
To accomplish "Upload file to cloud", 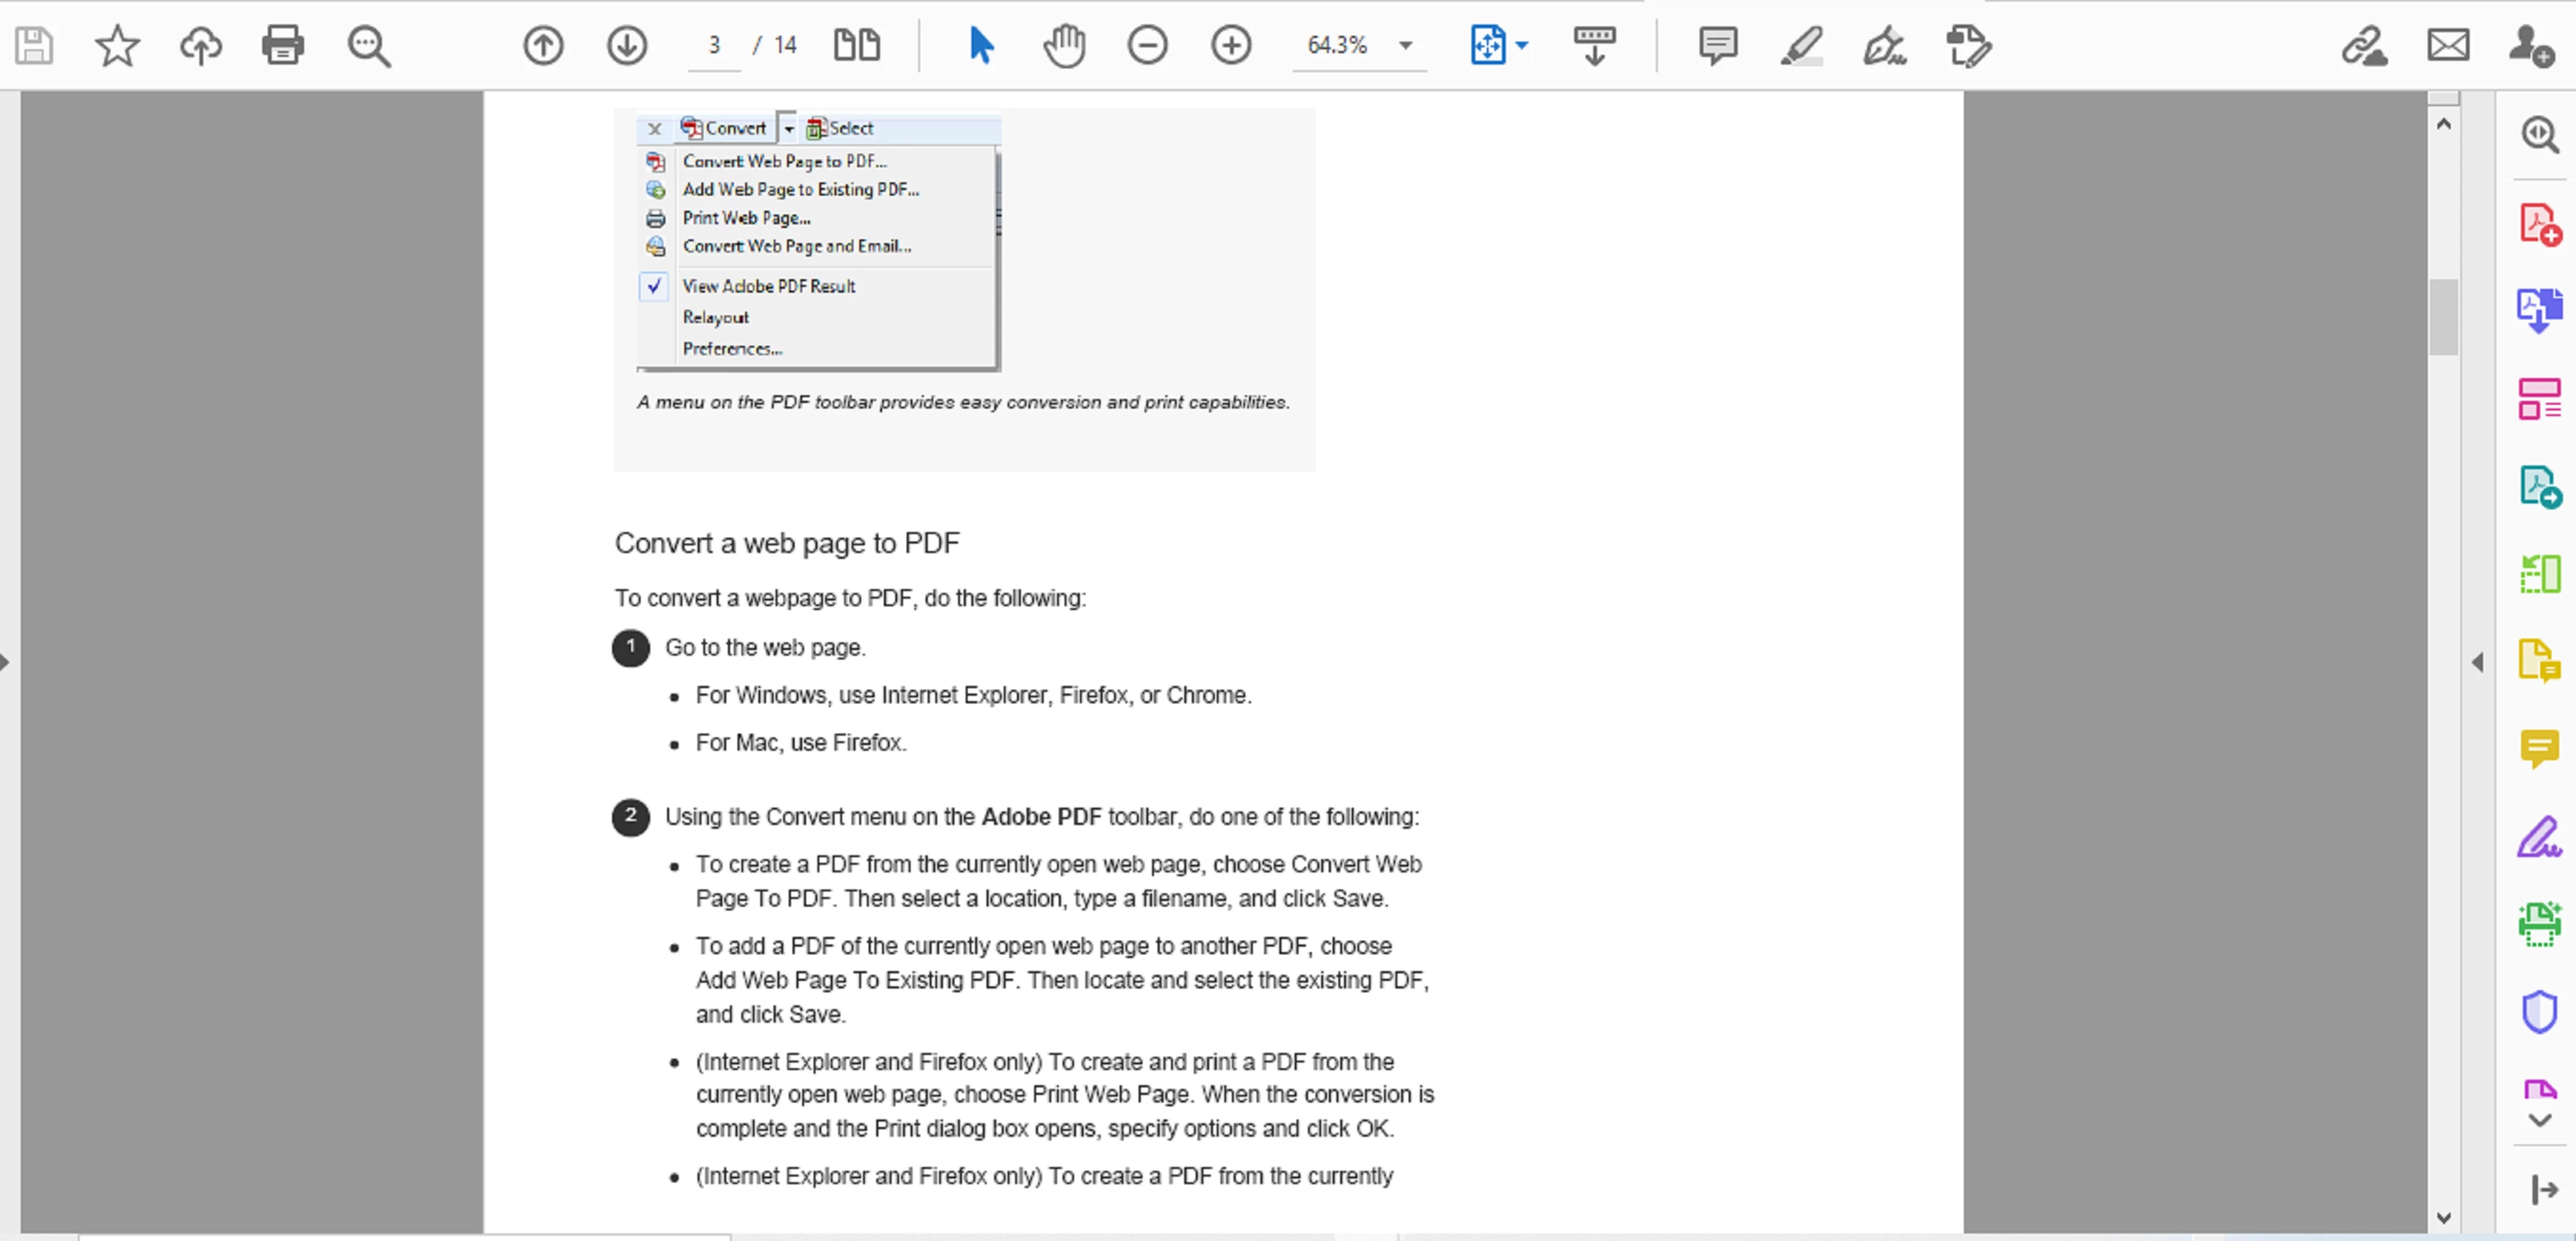I will pyautogui.click(x=200, y=45).
